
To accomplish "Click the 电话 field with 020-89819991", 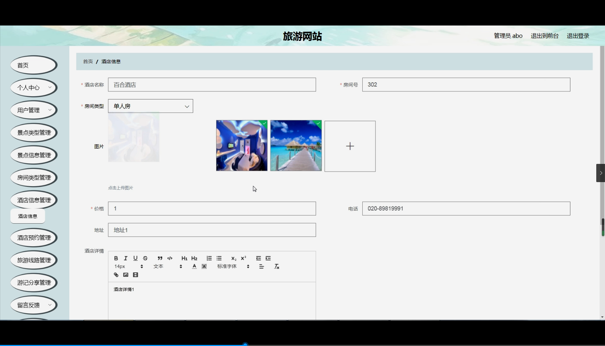I will coord(466,209).
